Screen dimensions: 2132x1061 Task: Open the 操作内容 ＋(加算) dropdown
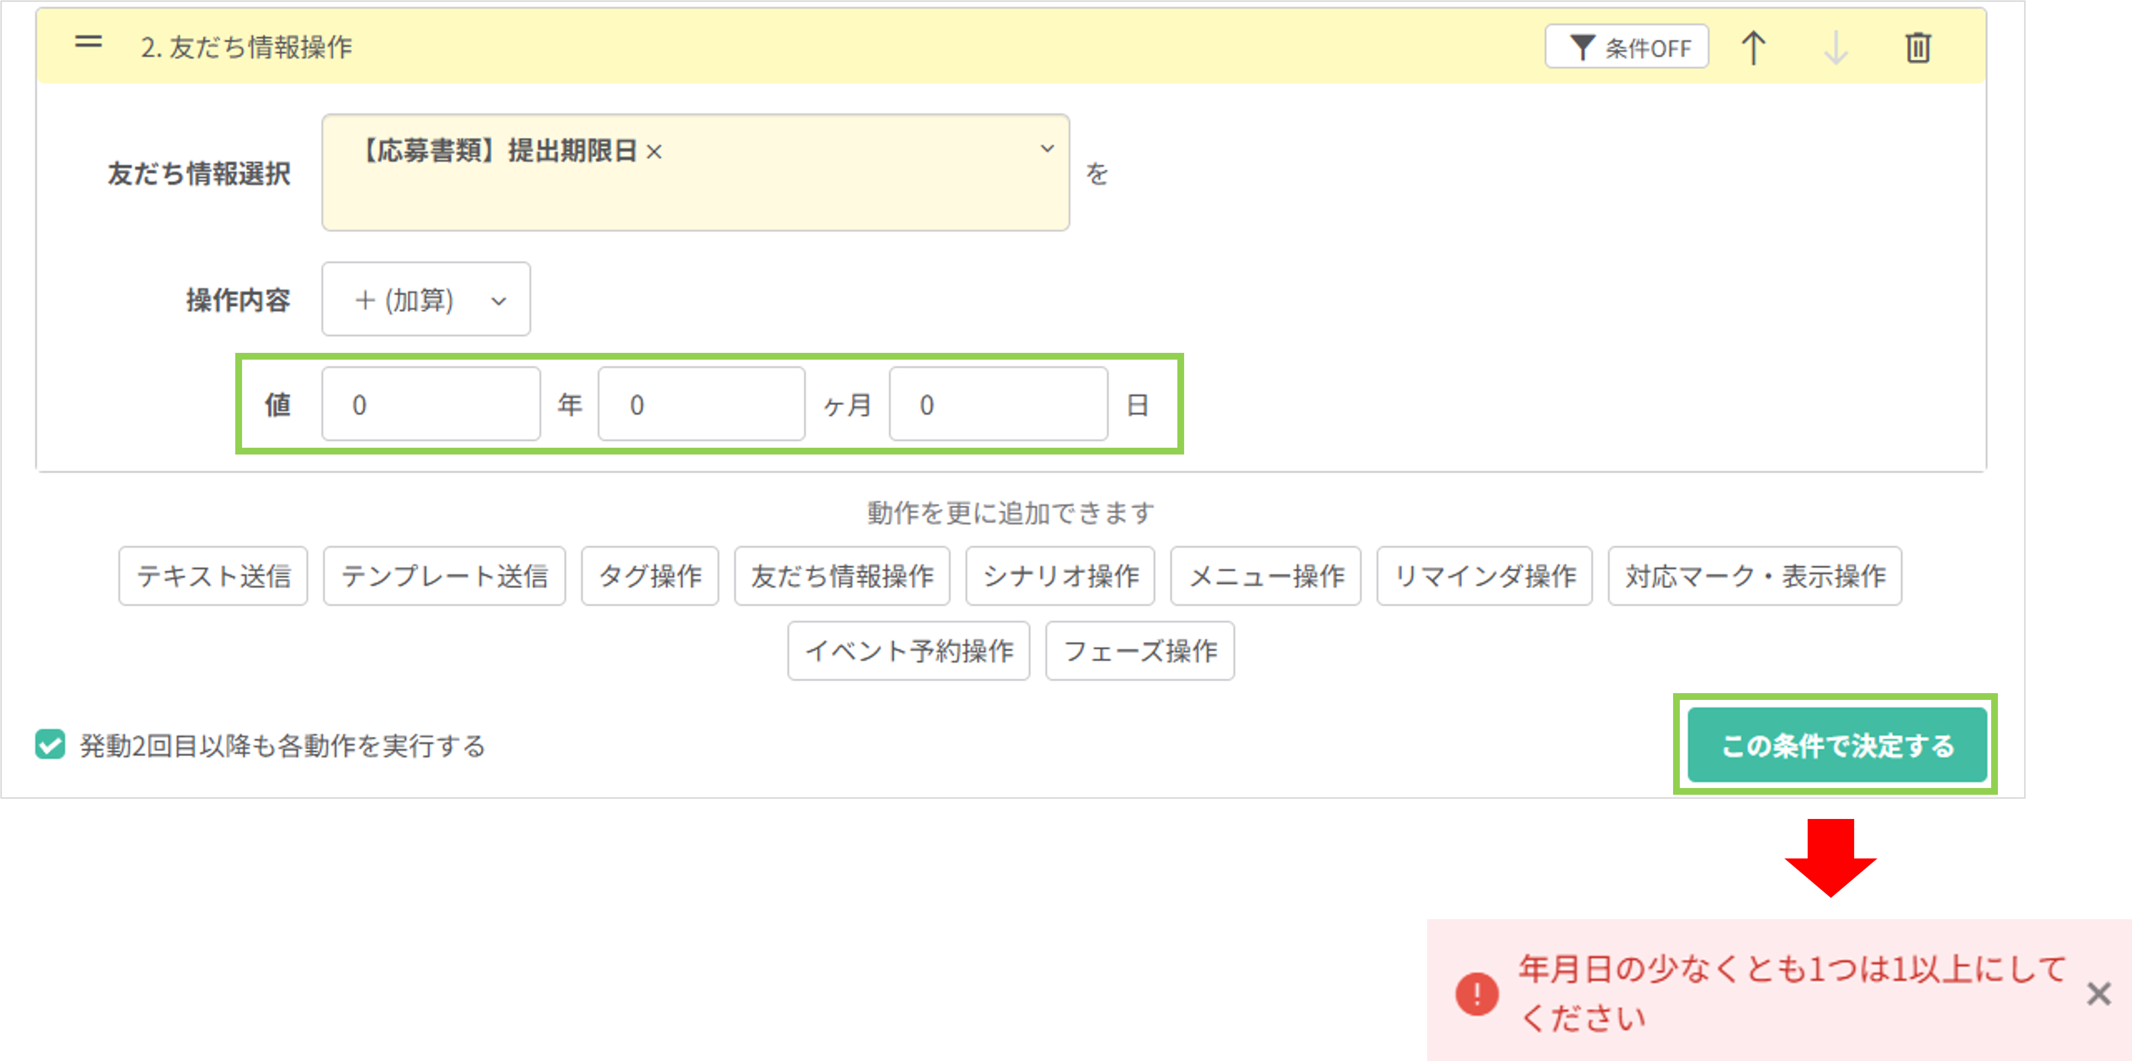click(426, 300)
